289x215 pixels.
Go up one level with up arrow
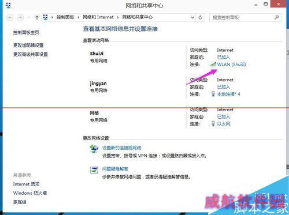37,18
